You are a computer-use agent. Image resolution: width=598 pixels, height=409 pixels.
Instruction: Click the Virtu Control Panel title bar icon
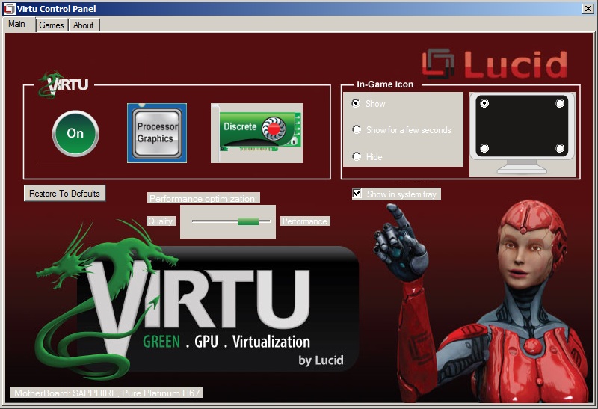9,8
